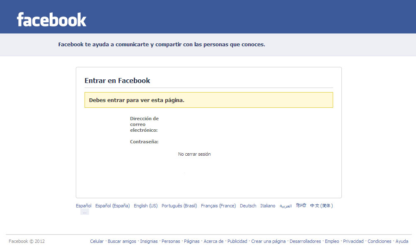This screenshot has width=416, height=247.
Task: Open Ayuda footer link
Action: tap(402, 241)
